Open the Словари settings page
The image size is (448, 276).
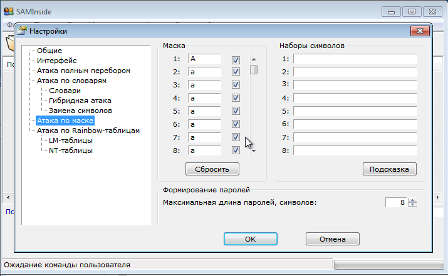point(65,91)
